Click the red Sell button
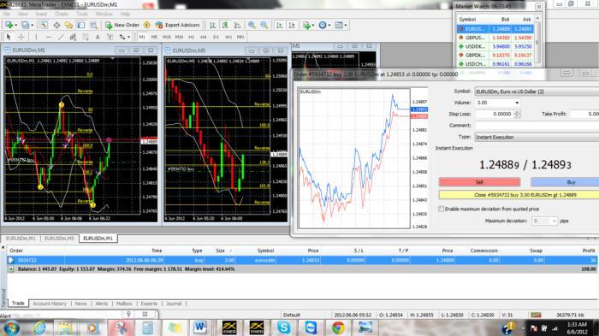Screen dimensions: 599x336 tap(479, 182)
